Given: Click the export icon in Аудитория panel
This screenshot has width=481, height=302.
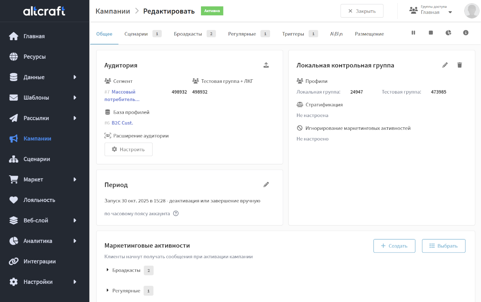Looking at the screenshot, I should pos(266,65).
